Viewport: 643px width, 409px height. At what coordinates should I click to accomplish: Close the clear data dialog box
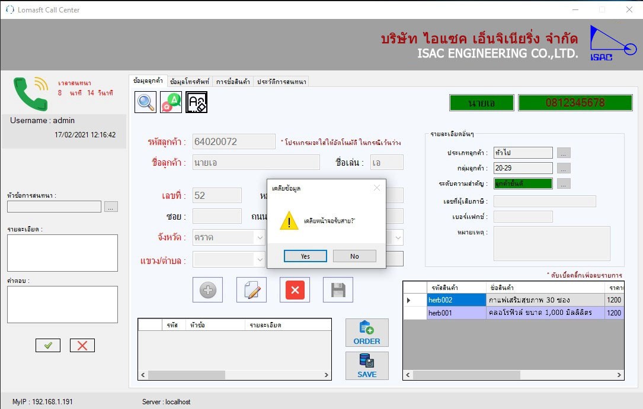[376, 188]
